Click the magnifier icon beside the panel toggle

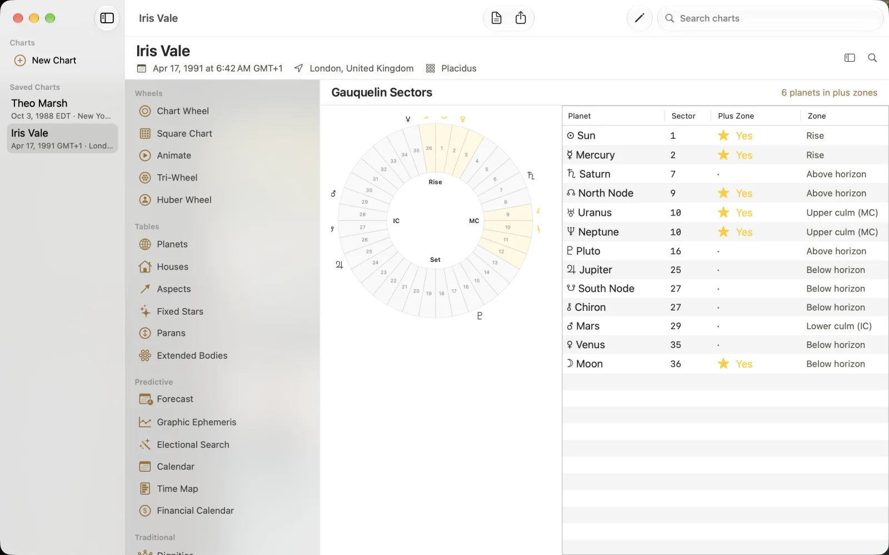click(872, 58)
